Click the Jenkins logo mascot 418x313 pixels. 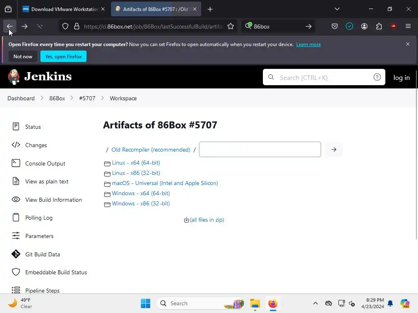[13, 77]
